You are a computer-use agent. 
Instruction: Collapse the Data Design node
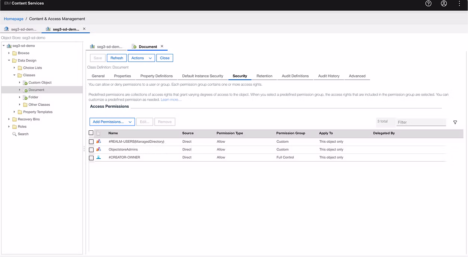(x=9, y=60)
